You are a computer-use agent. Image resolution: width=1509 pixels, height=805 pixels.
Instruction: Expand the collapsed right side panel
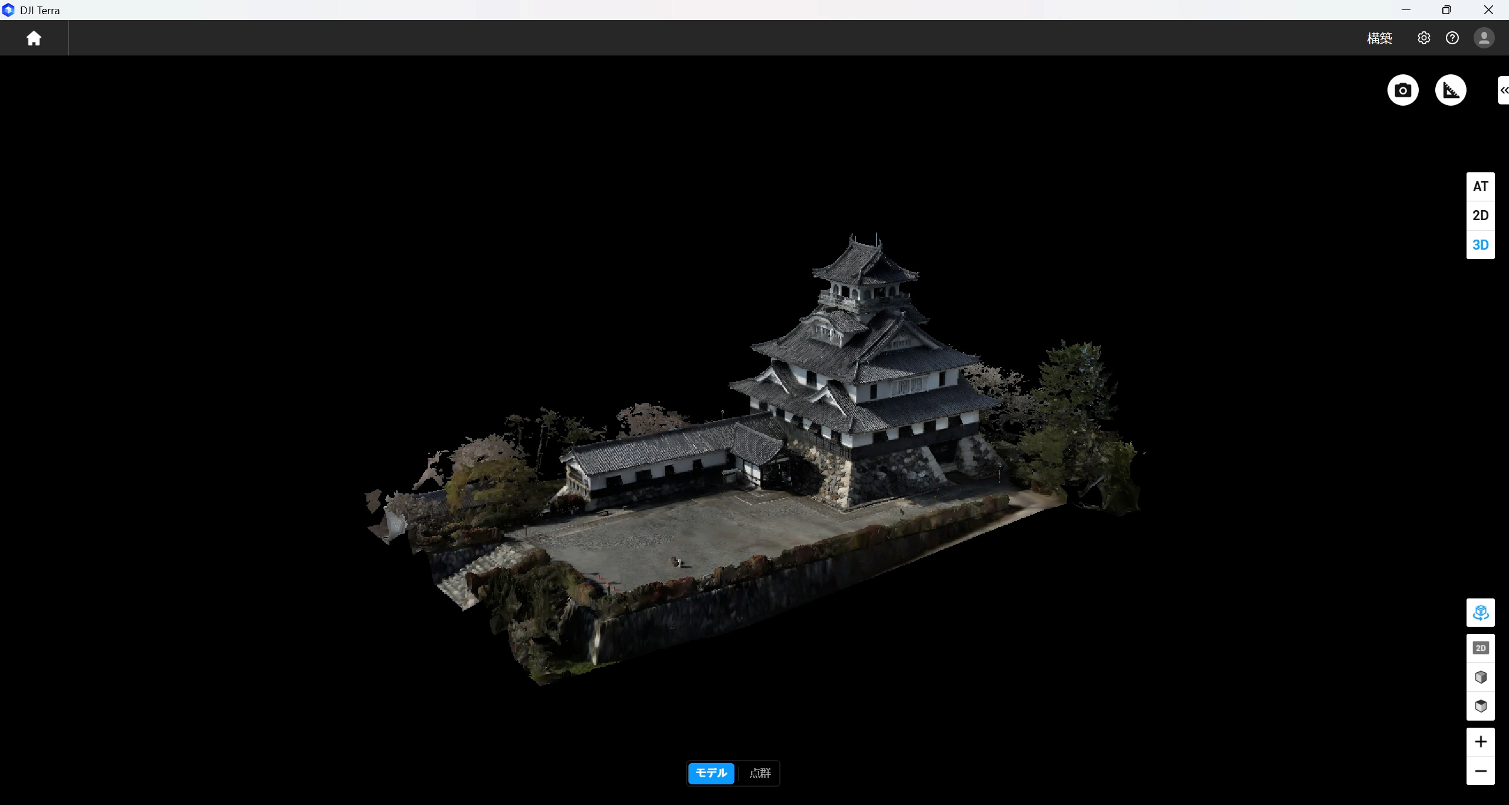click(1504, 90)
